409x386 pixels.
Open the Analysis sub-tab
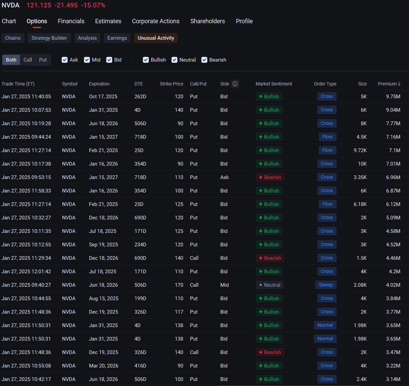(87, 38)
